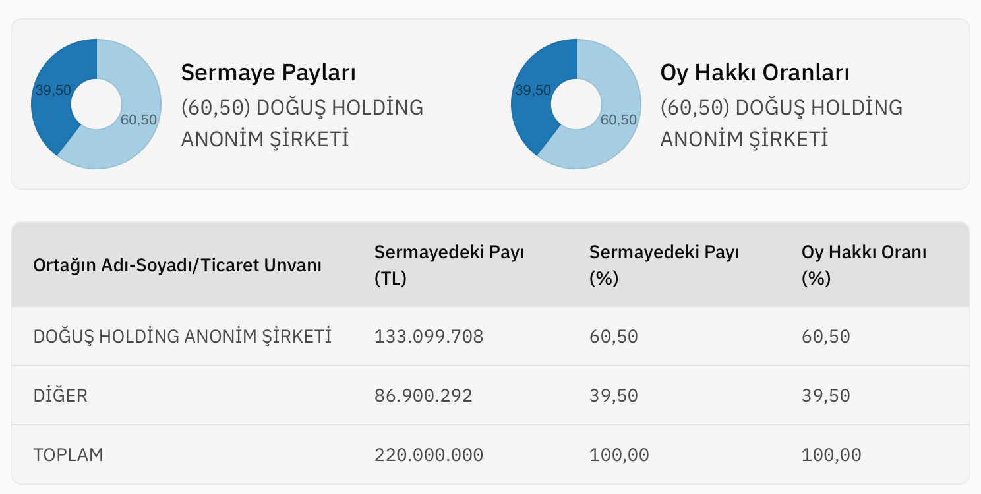Click the 133.099.708 capital amount cell
The image size is (981, 494).
click(429, 337)
